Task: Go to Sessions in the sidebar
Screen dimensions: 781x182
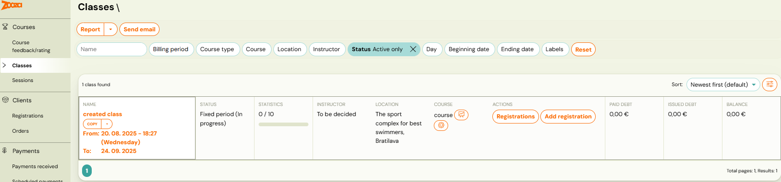Action: pos(23,80)
